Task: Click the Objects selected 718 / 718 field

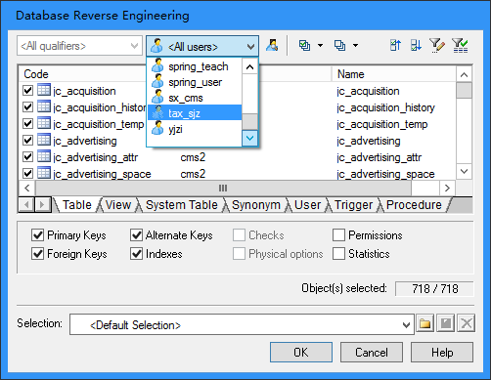Action: click(434, 289)
